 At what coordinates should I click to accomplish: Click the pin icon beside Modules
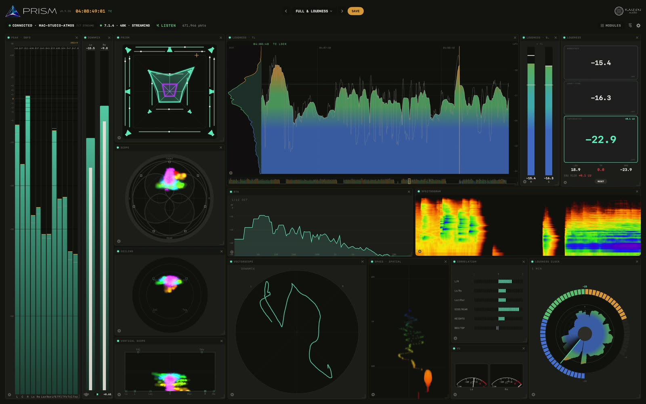pyautogui.click(x=630, y=25)
